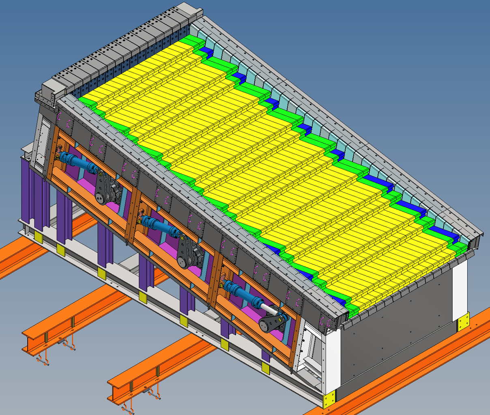Select the white cylinder rod in right bay
This screenshot has width=490, height=415.
[x=268, y=308]
